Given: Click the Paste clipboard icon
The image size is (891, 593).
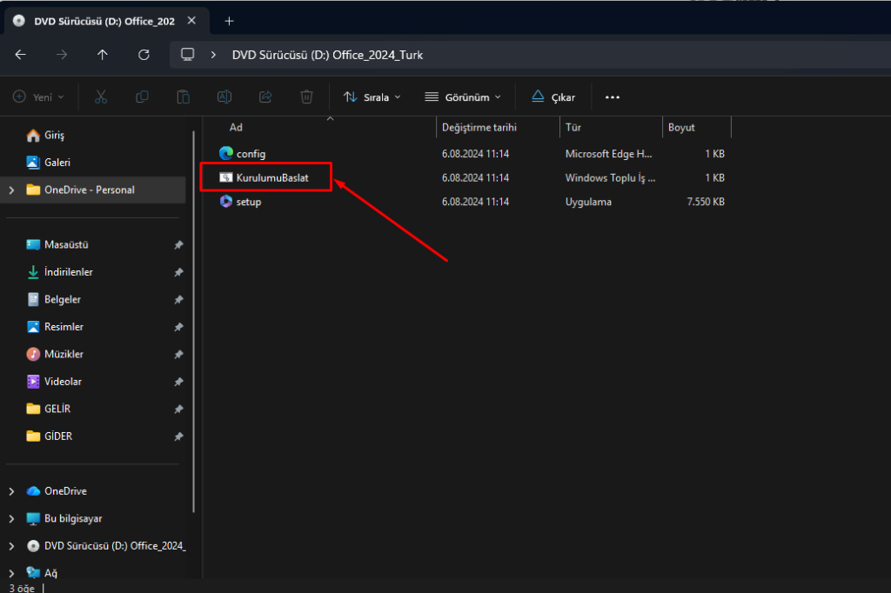Looking at the screenshot, I should coord(183,97).
